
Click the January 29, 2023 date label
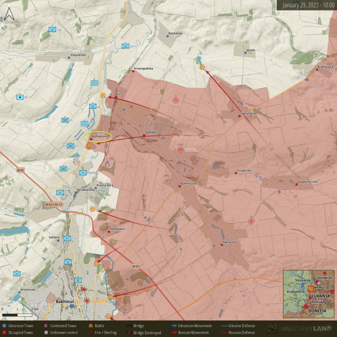coord(308,5)
